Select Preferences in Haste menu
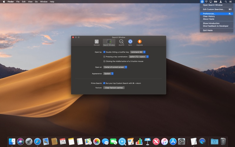The height and width of the screenshot is (147, 235). point(216,14)
